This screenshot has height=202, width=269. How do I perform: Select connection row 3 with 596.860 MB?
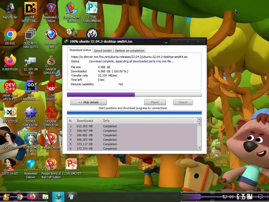[x=132, y=135]
